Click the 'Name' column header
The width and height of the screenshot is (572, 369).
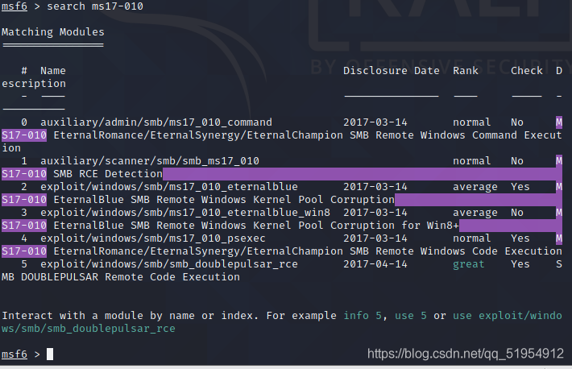tap(53, 70)
